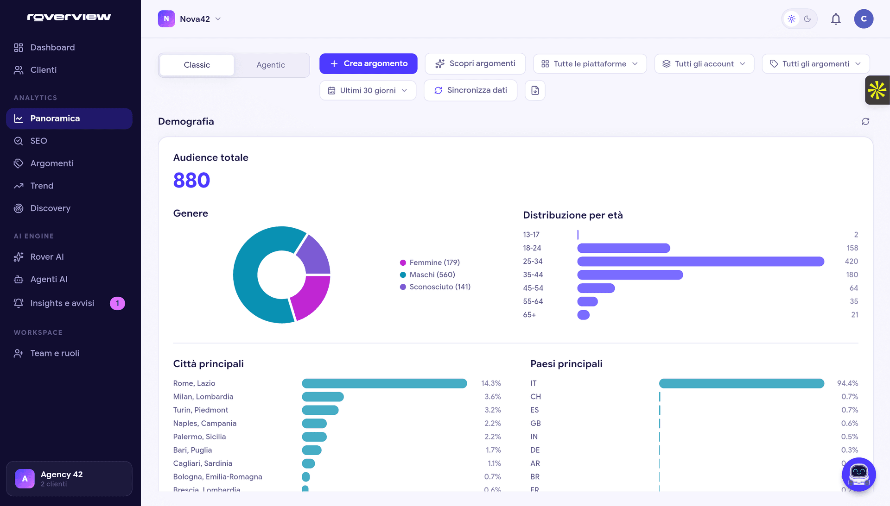Refresh Demografia section with reload icon

coord(865,121)
